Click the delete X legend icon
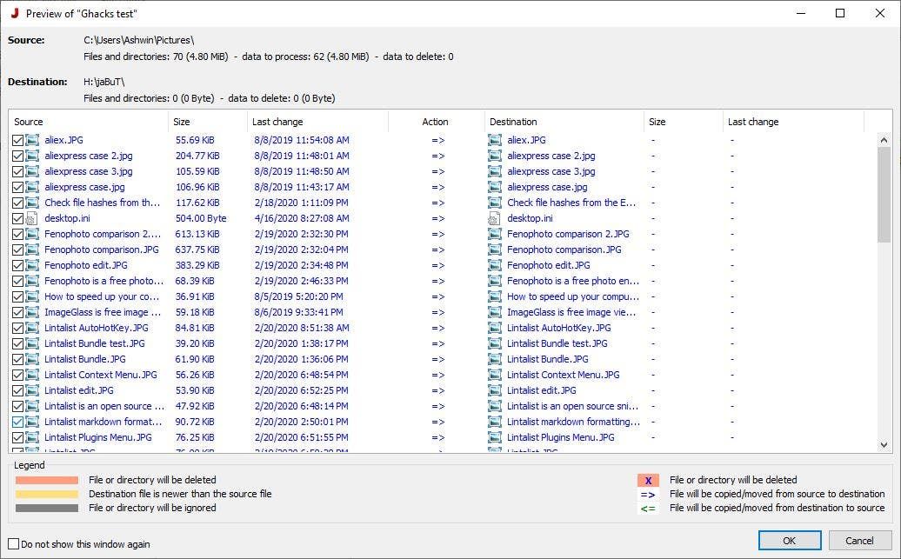The height and width of the screenshot is (559, 901). 648,480
